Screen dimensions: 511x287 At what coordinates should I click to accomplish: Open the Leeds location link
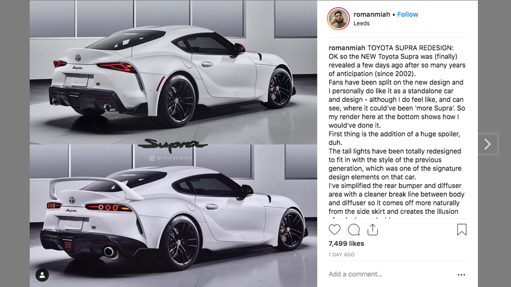362,23
